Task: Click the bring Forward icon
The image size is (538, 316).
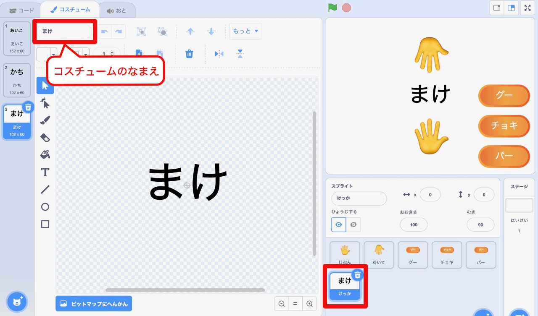Action: click(x=190, y=31)
